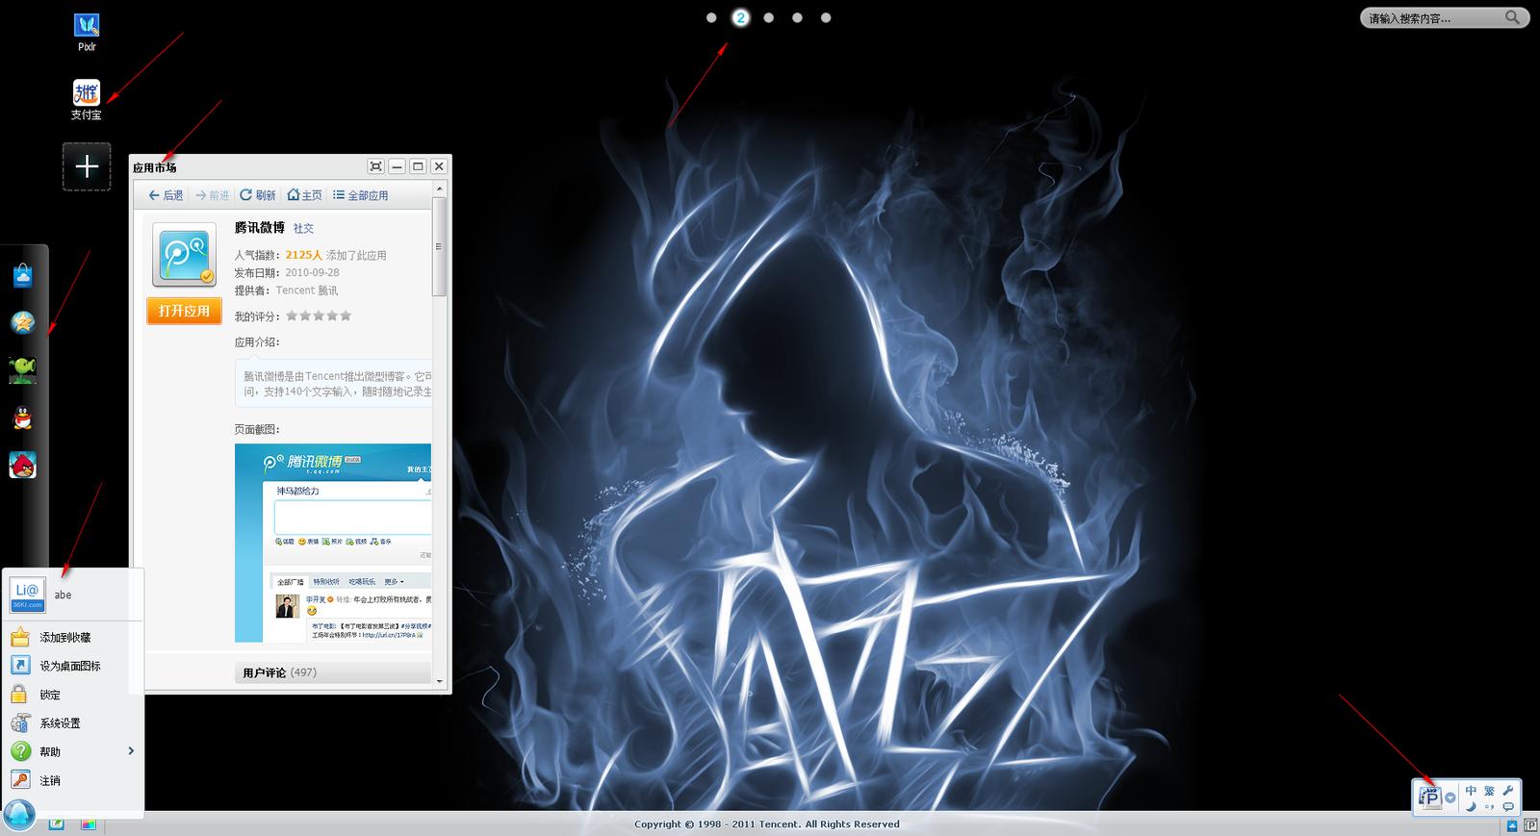
Task: Add a new app with the plus tile
Action: (87, 166)
